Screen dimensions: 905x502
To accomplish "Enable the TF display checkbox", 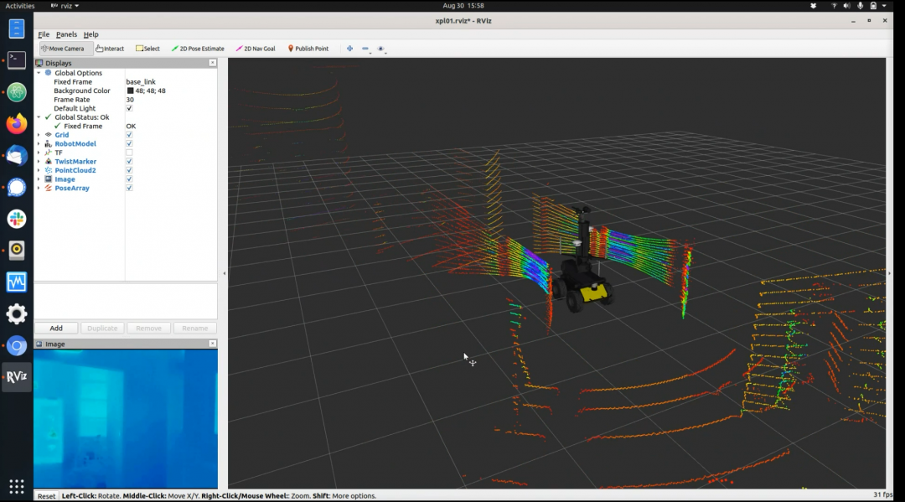I will click(x=129, y=153).
